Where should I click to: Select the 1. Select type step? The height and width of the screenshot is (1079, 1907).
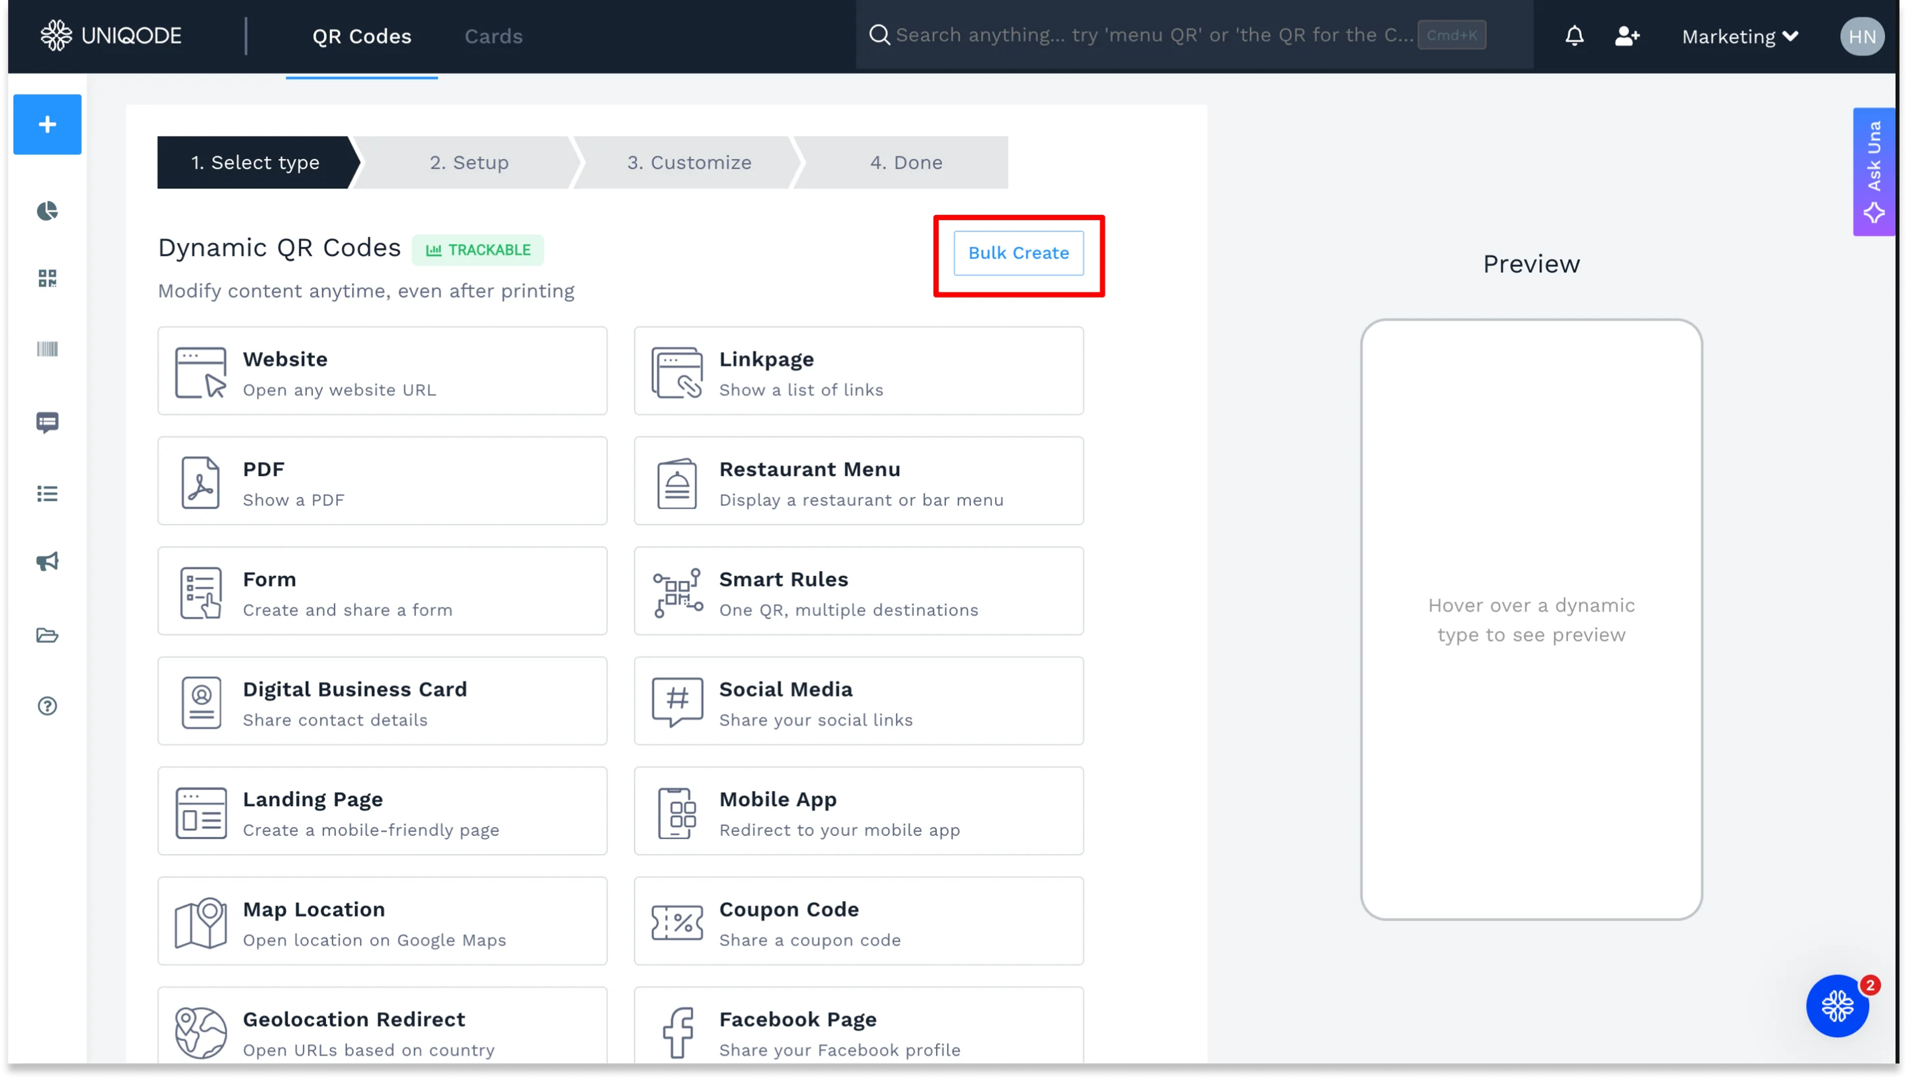[255, 162]
